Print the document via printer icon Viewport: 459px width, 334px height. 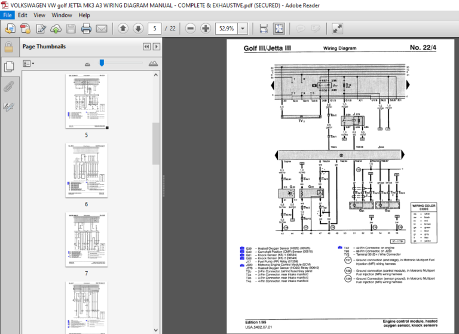coord(86,29)
